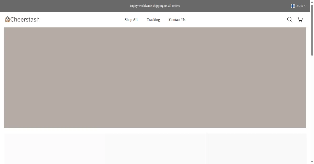
Task: Go to the Tracking page
Action: pyautogui.click(x=153, y=20)
